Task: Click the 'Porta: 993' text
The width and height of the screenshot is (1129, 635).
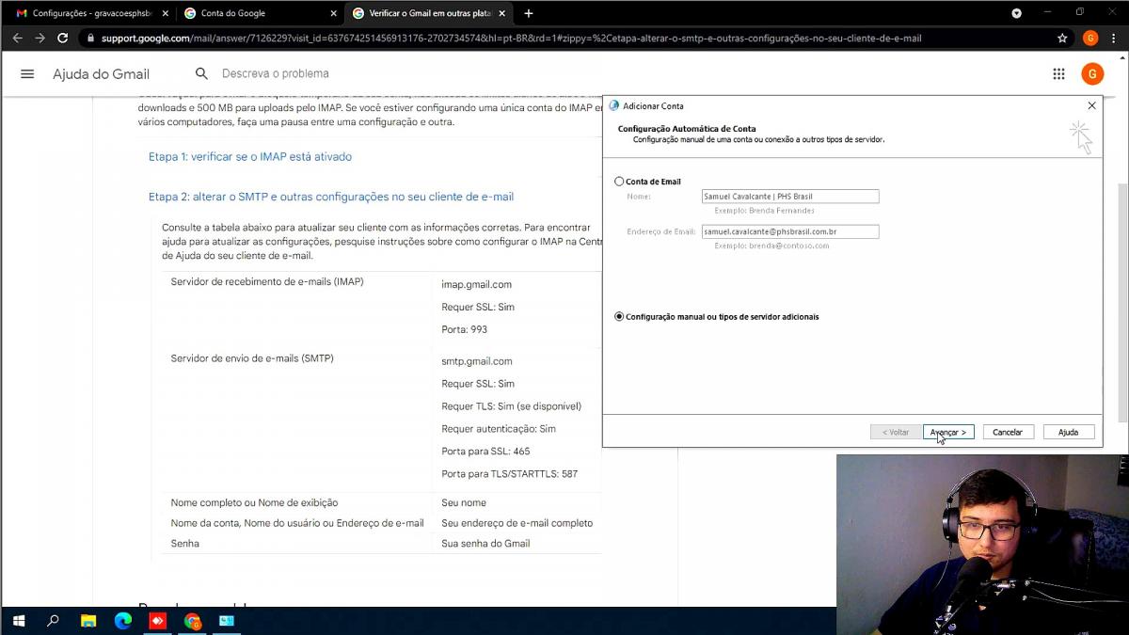Action: (x=464, y=330)
